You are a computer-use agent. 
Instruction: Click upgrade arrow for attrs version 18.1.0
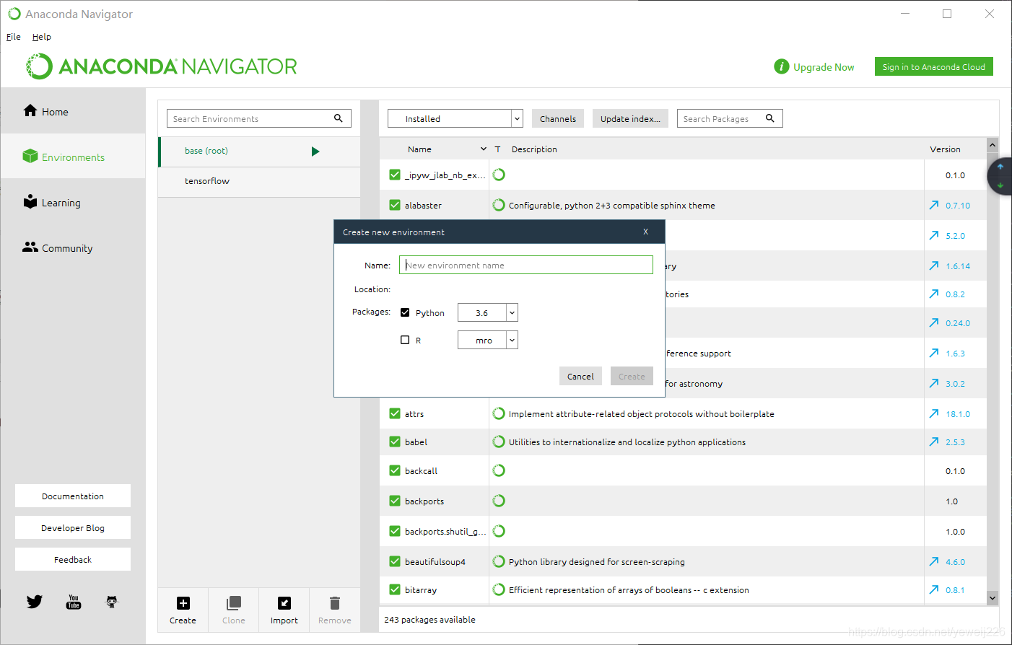coord(934,414)
